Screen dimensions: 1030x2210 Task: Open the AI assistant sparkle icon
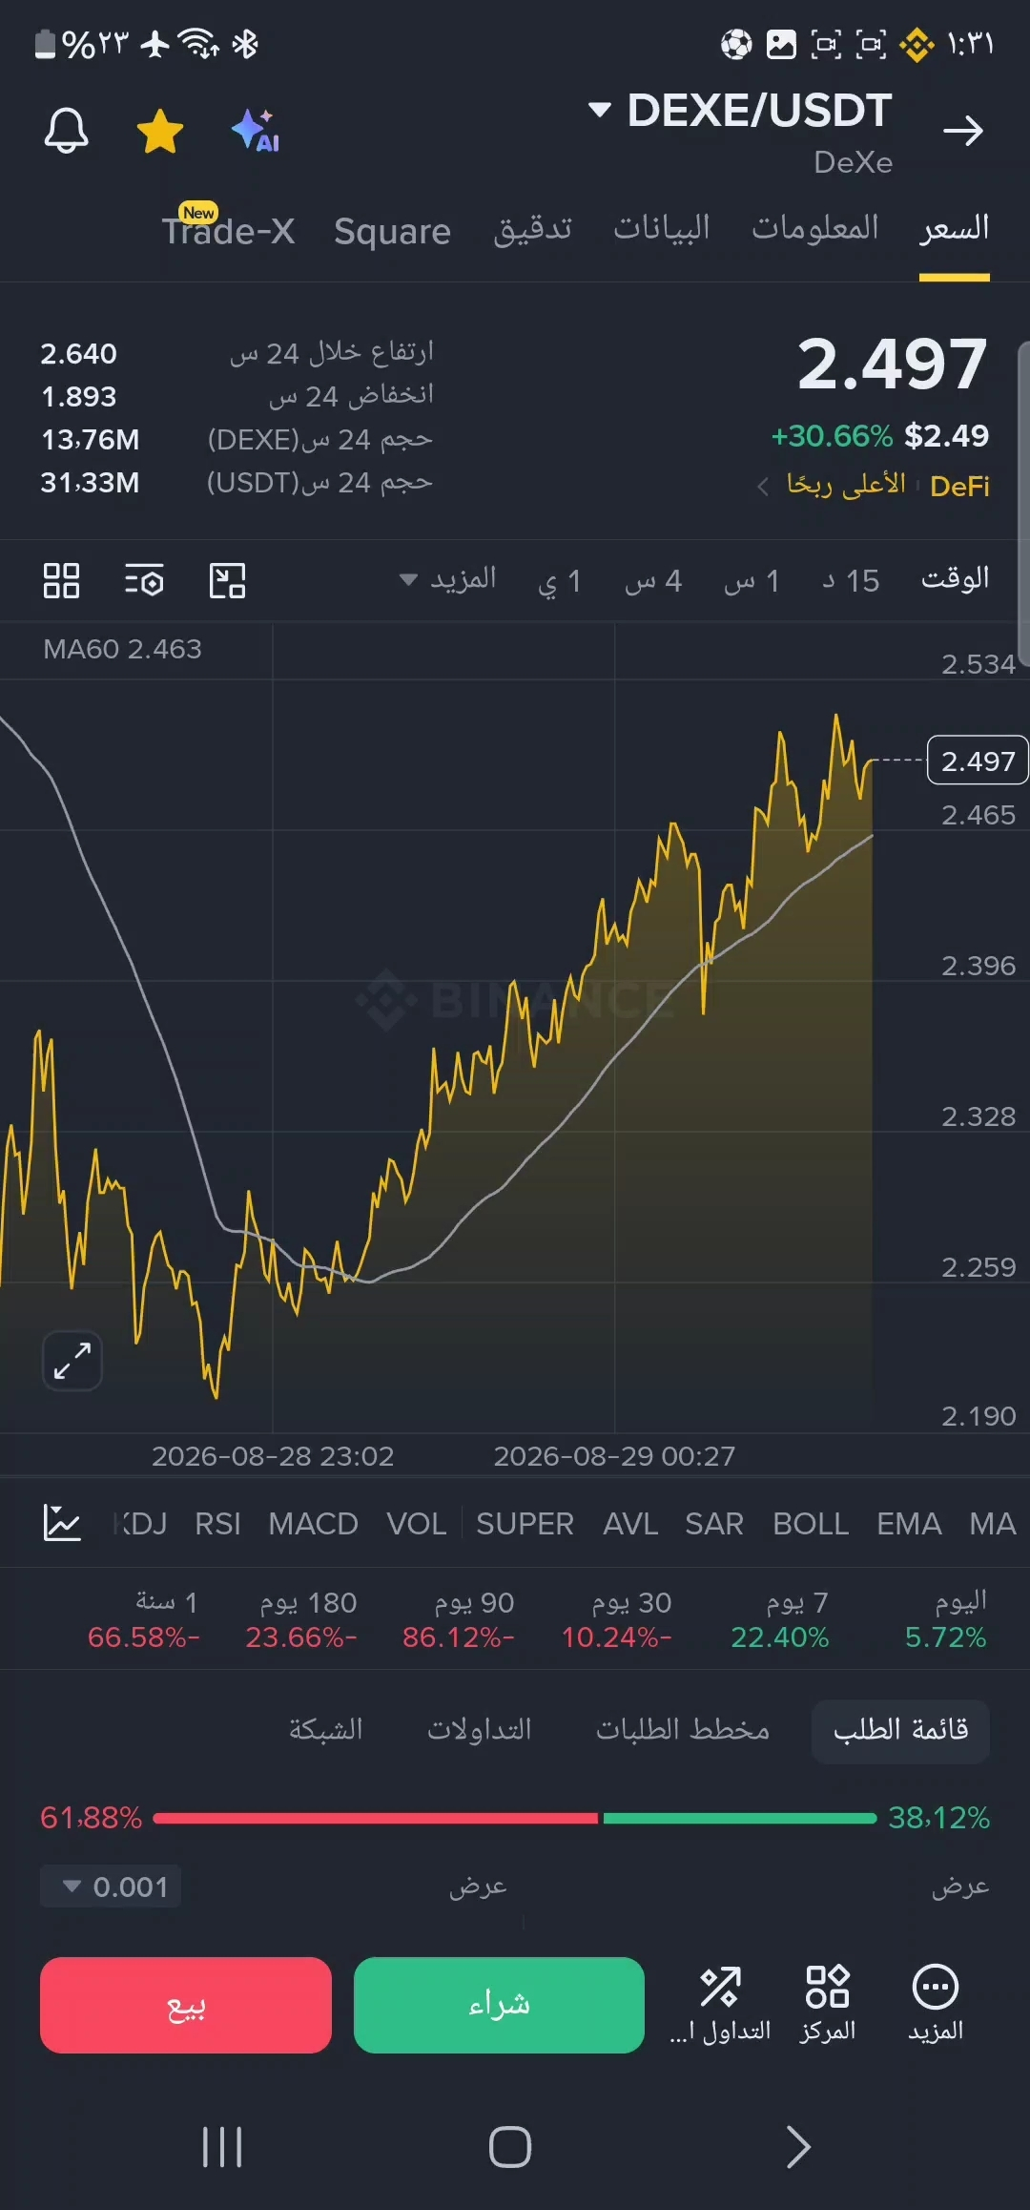tap(256, 131)
